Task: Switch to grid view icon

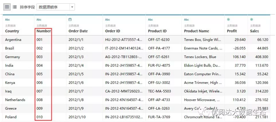Action: pos(7,7)
